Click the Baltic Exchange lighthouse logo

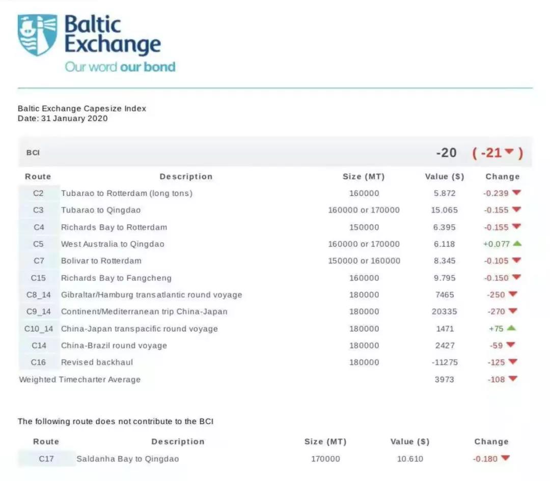click(x=37, y=35)
